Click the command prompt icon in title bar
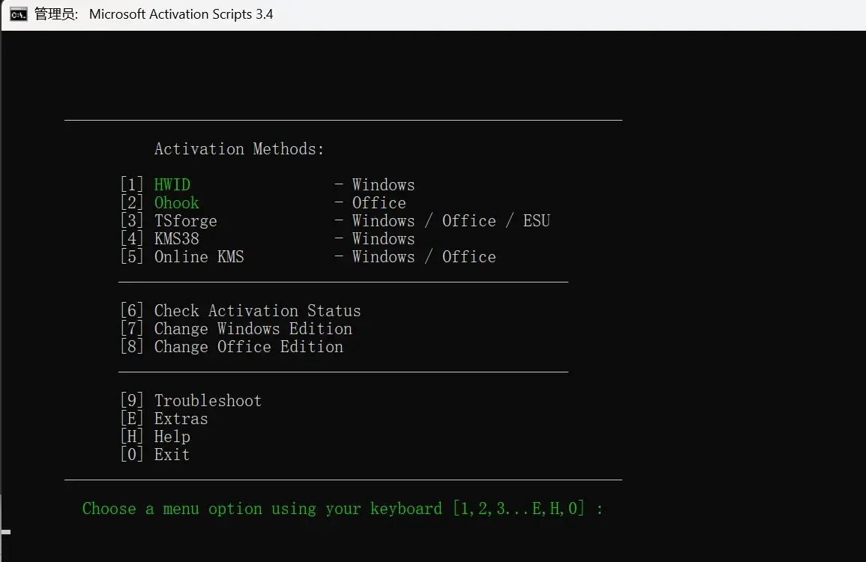866x562 pixels. [19, 14]
